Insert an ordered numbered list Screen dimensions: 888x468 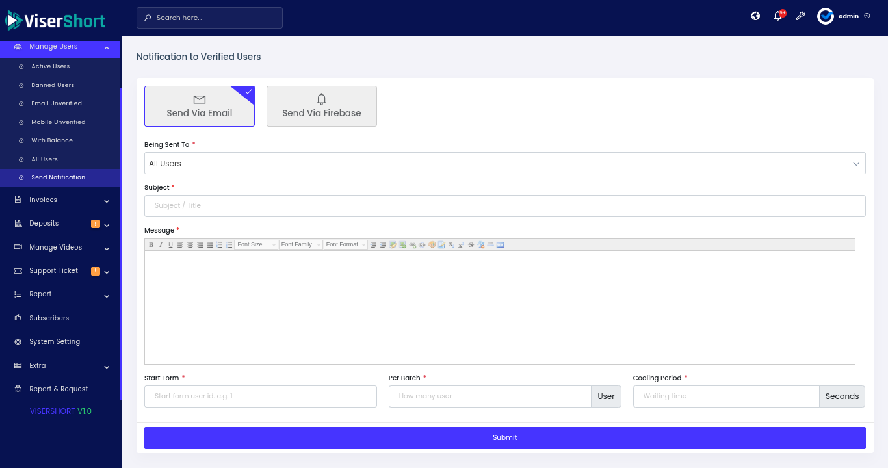coord(219,245)
